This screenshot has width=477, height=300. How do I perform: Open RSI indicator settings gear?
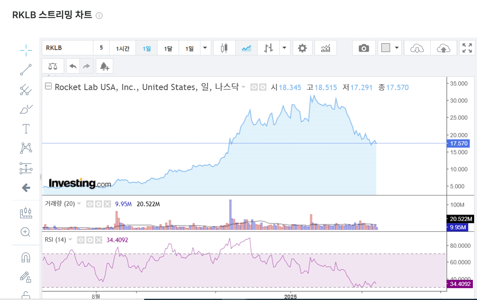click(x=90, y=240)
